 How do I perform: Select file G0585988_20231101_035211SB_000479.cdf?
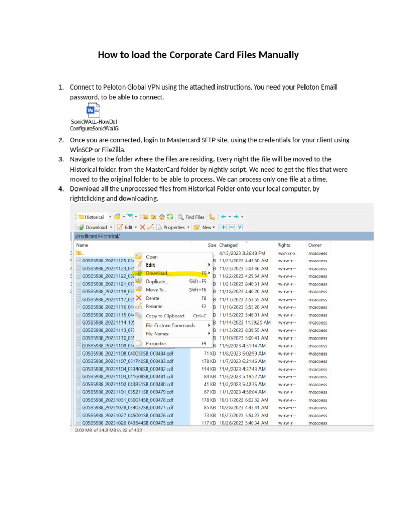[x=128, y=392]
